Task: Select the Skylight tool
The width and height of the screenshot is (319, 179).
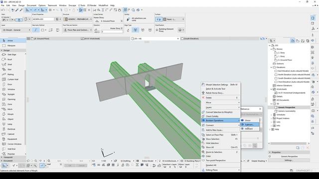Action: click(x=12, y=94)
